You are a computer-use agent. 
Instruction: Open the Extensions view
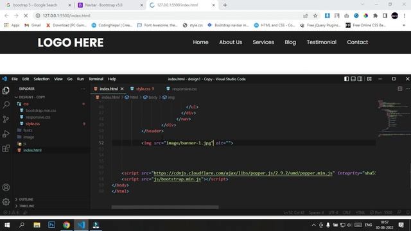pos(6,148)
